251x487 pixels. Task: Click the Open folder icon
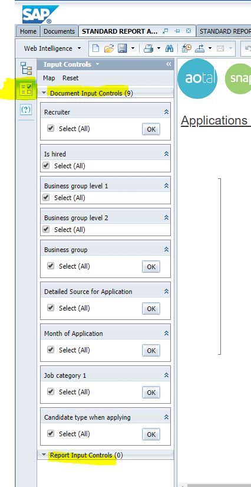tap(109, 48)
